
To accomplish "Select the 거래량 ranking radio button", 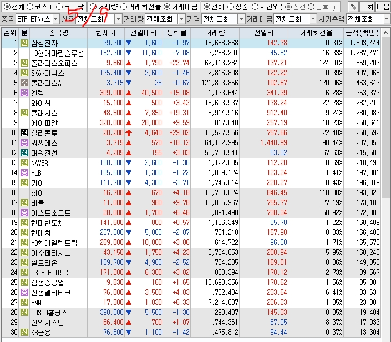I will tap(93, 7).
